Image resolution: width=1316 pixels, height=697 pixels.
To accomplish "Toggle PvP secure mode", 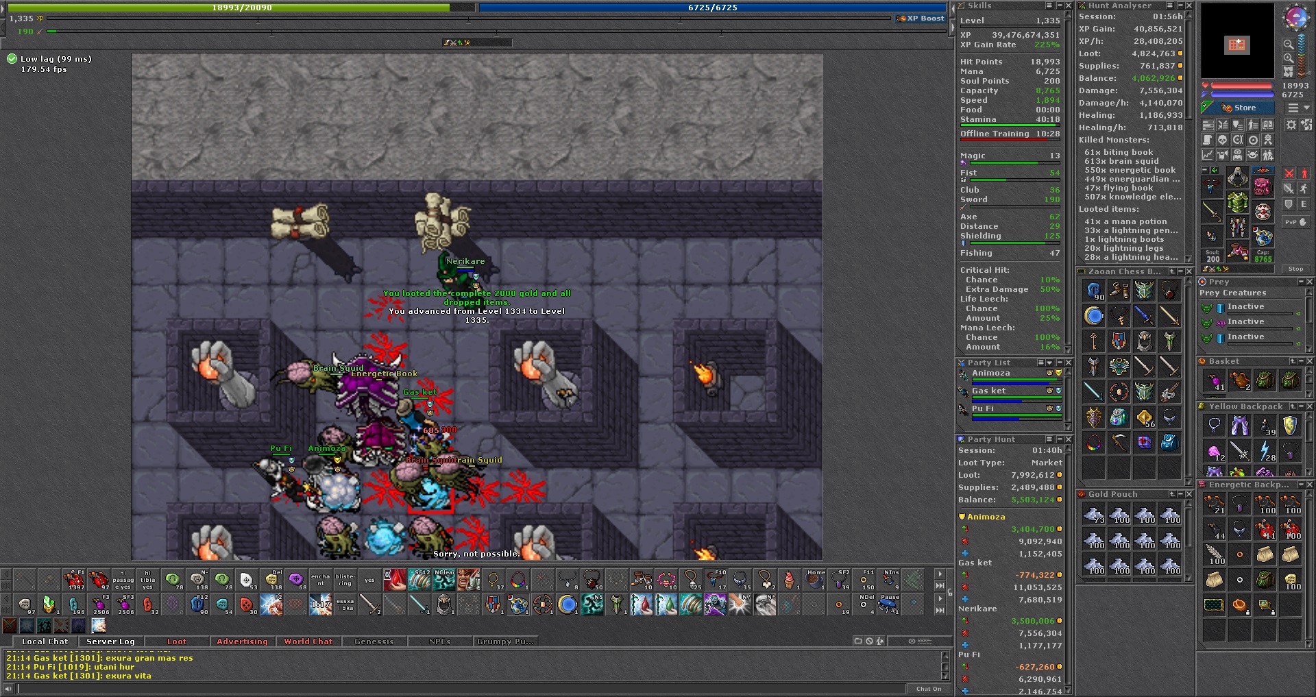I will click(1295, 222).
